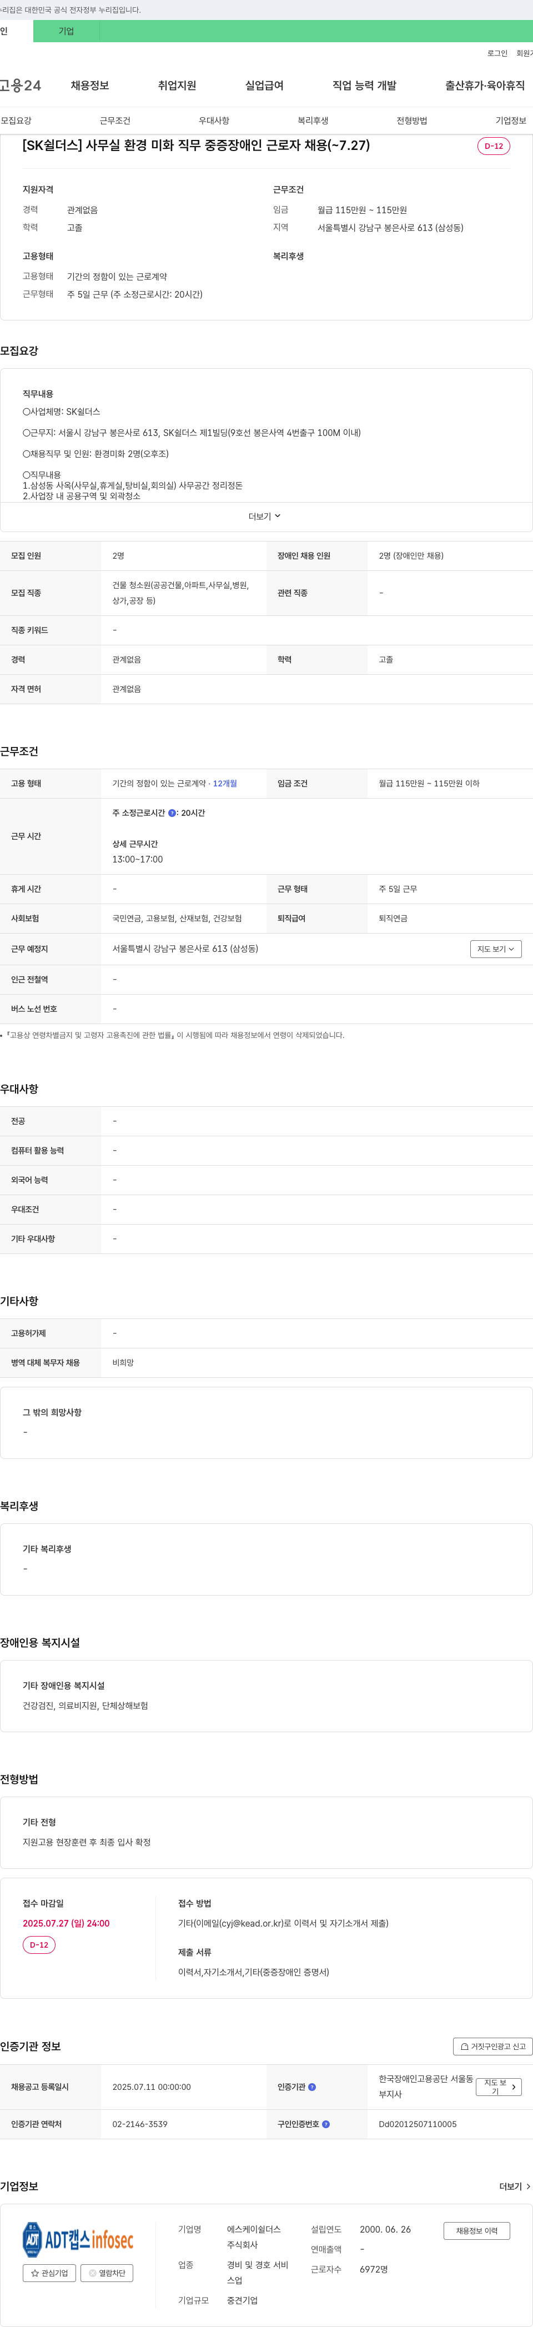
Task: Click the 이력서,자기소개서 제출 서류 text
Action: pyautogui.click(x=254, y=1972)
